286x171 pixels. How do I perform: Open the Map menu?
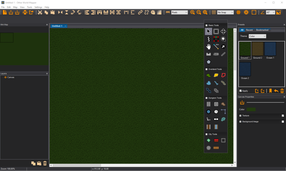click(15, 7)
